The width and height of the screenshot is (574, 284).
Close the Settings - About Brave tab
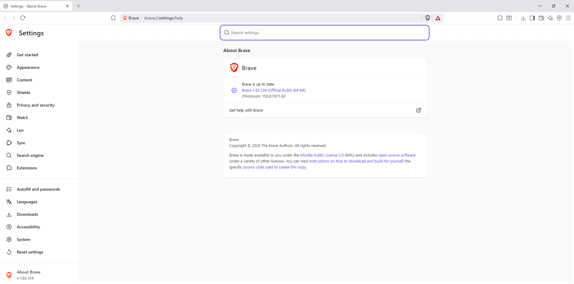67,6
